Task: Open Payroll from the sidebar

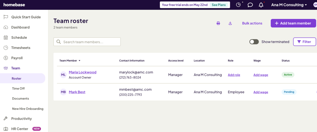Action: [17, 58]
